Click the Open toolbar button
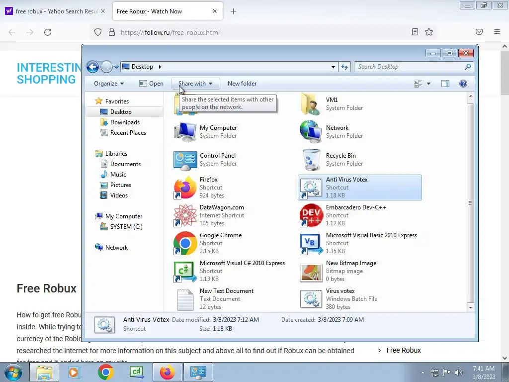 click(151, 84)
